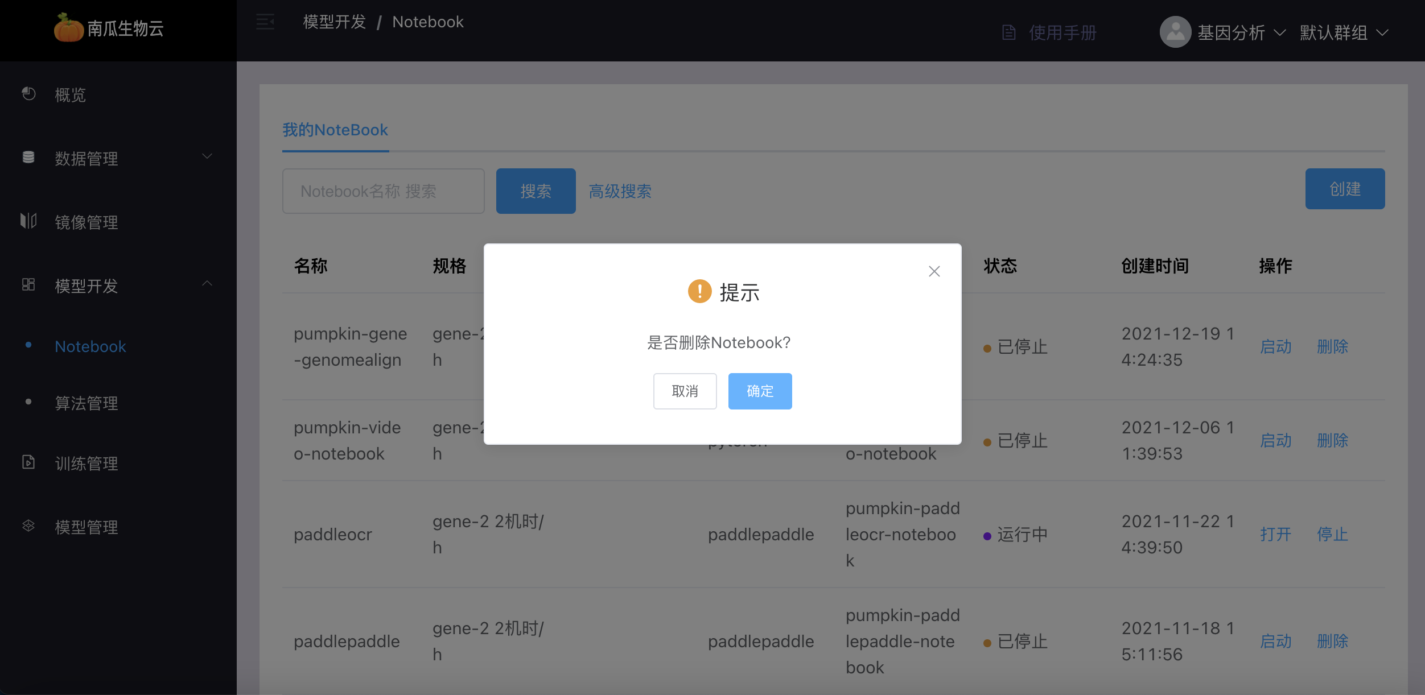Open 高级搜索 link
Image resolution: width=1425 pixels, height=695 pixels.
tap(620, 191)
